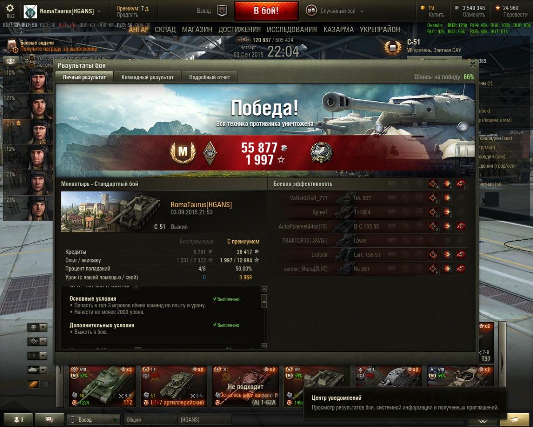
Task: Open the battle type selector (Случайный бой)
Action: (335, 11)
